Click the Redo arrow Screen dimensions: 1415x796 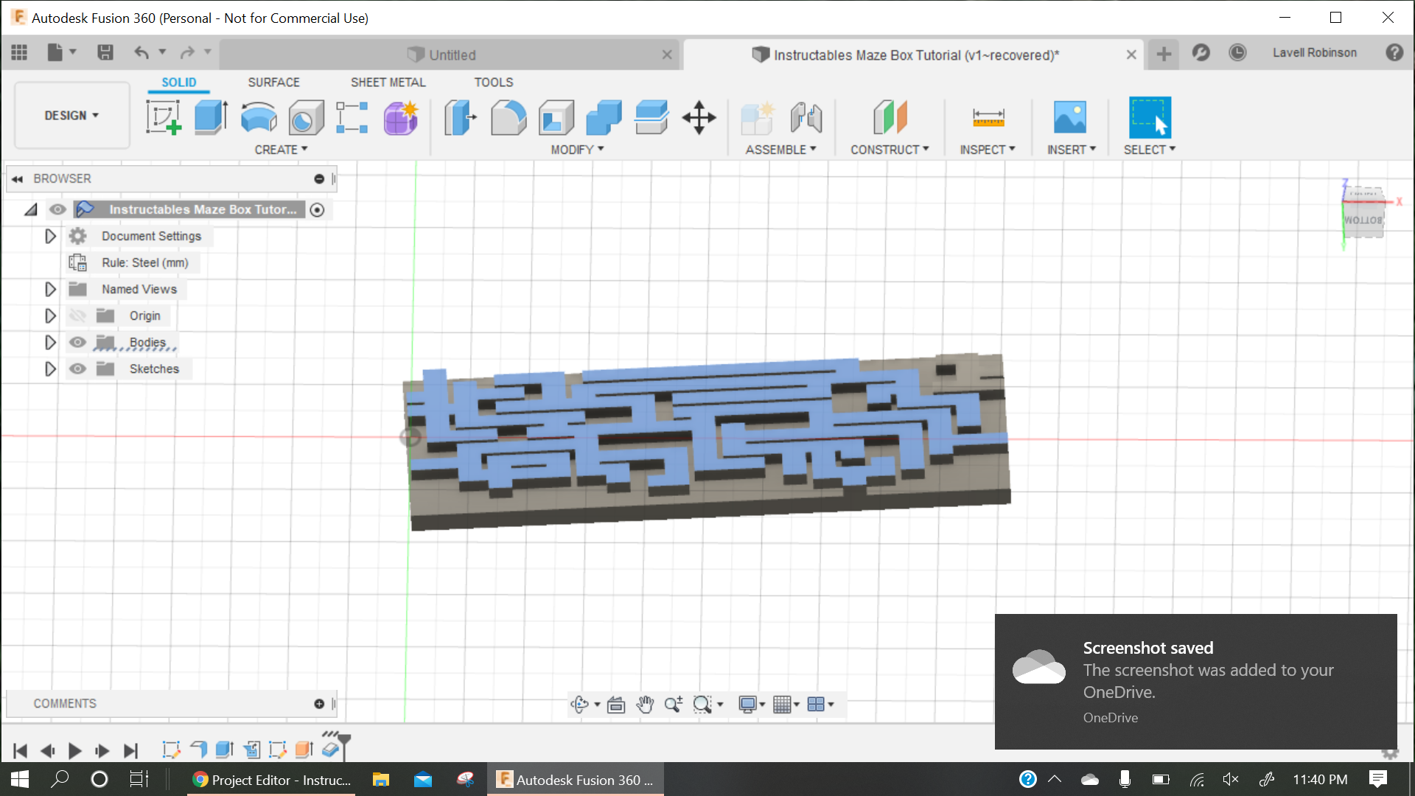[x=187, y=52]
